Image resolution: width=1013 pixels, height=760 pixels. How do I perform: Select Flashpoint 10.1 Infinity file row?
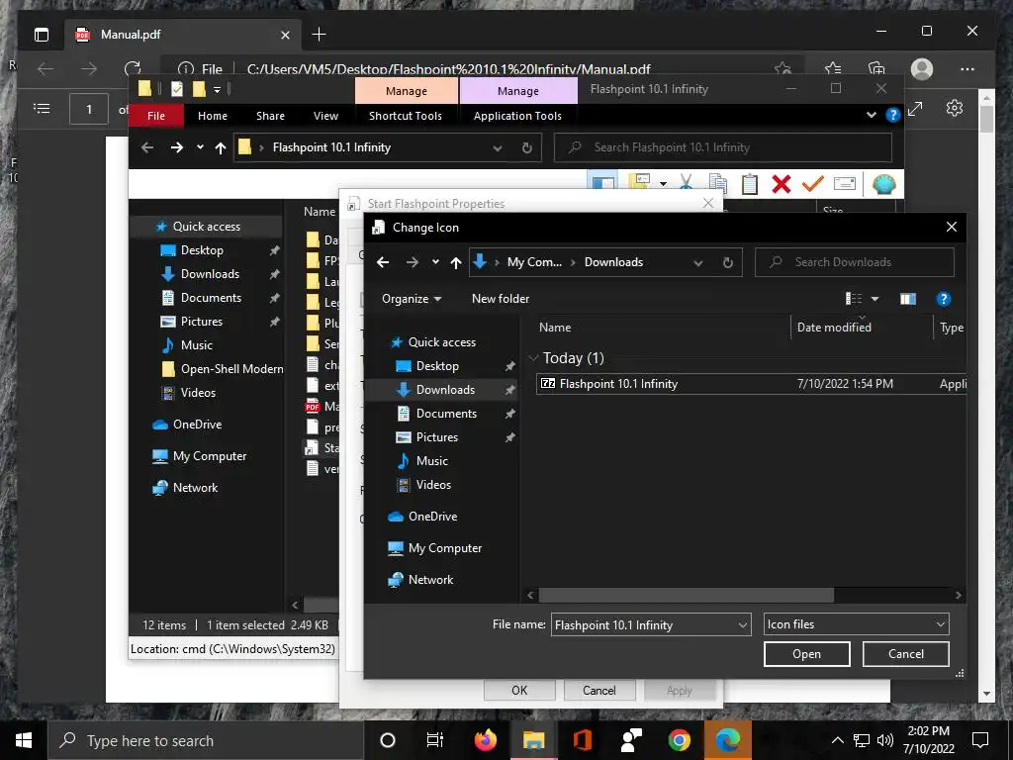pyautogui.click(x=751, y=384)
